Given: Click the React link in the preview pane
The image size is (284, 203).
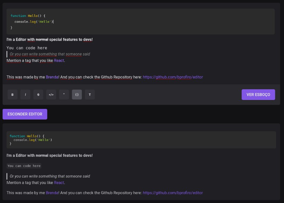Looking at the screenshot, I should point(59,182).
